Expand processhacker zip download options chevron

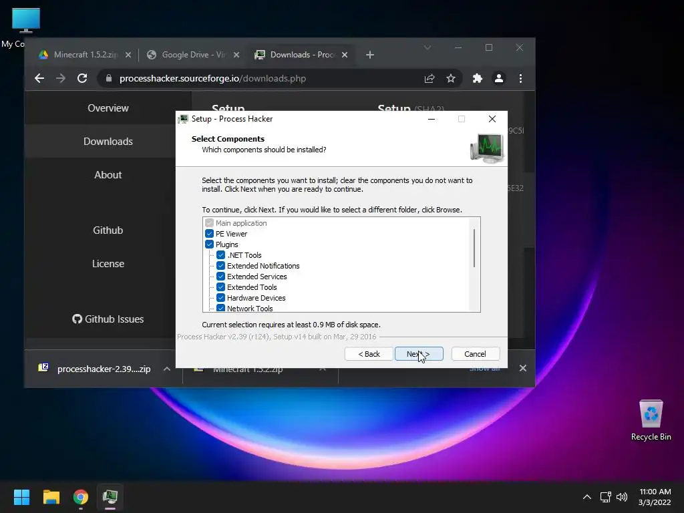(x=166, y=369)
